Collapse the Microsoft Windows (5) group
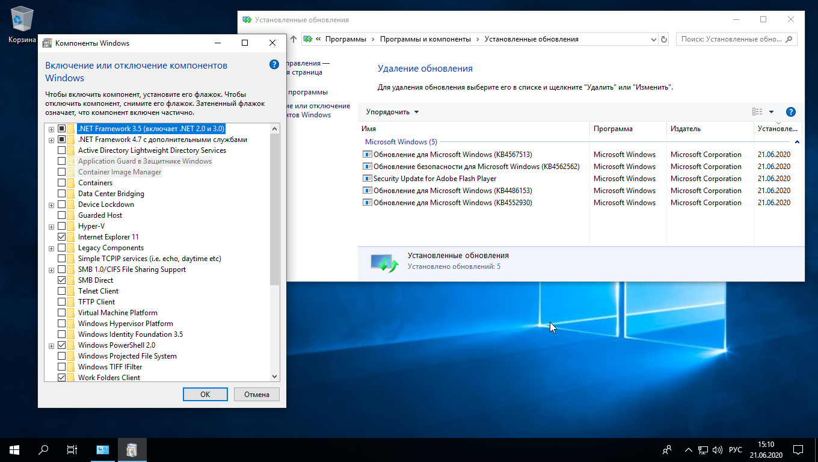This screenshot has width=818, height=462. [797, 142]
